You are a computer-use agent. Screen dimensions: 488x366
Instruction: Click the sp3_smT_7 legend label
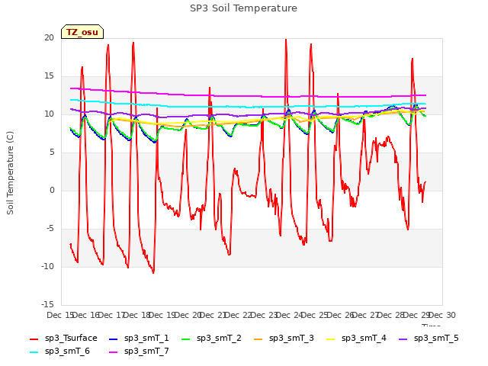coord(146,351)
